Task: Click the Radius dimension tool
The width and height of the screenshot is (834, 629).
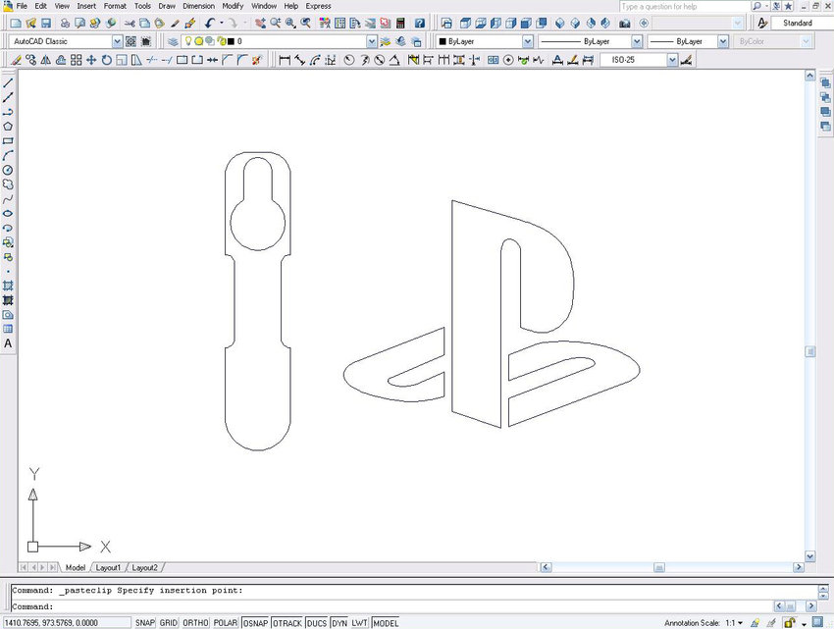Action: point(349,60)
